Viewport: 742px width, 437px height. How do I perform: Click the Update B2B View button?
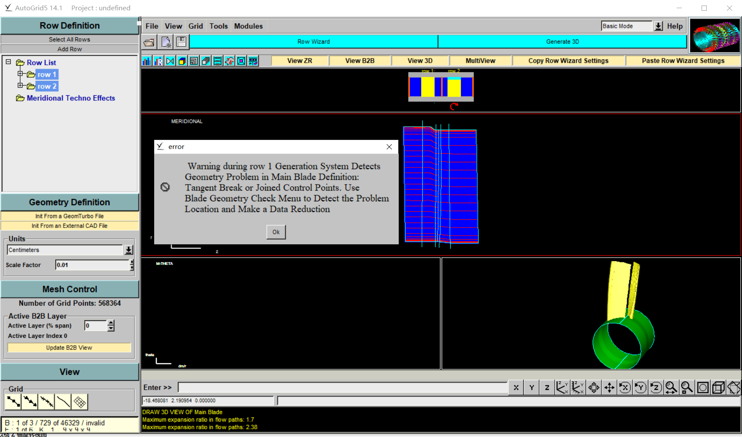click(69, 348)
